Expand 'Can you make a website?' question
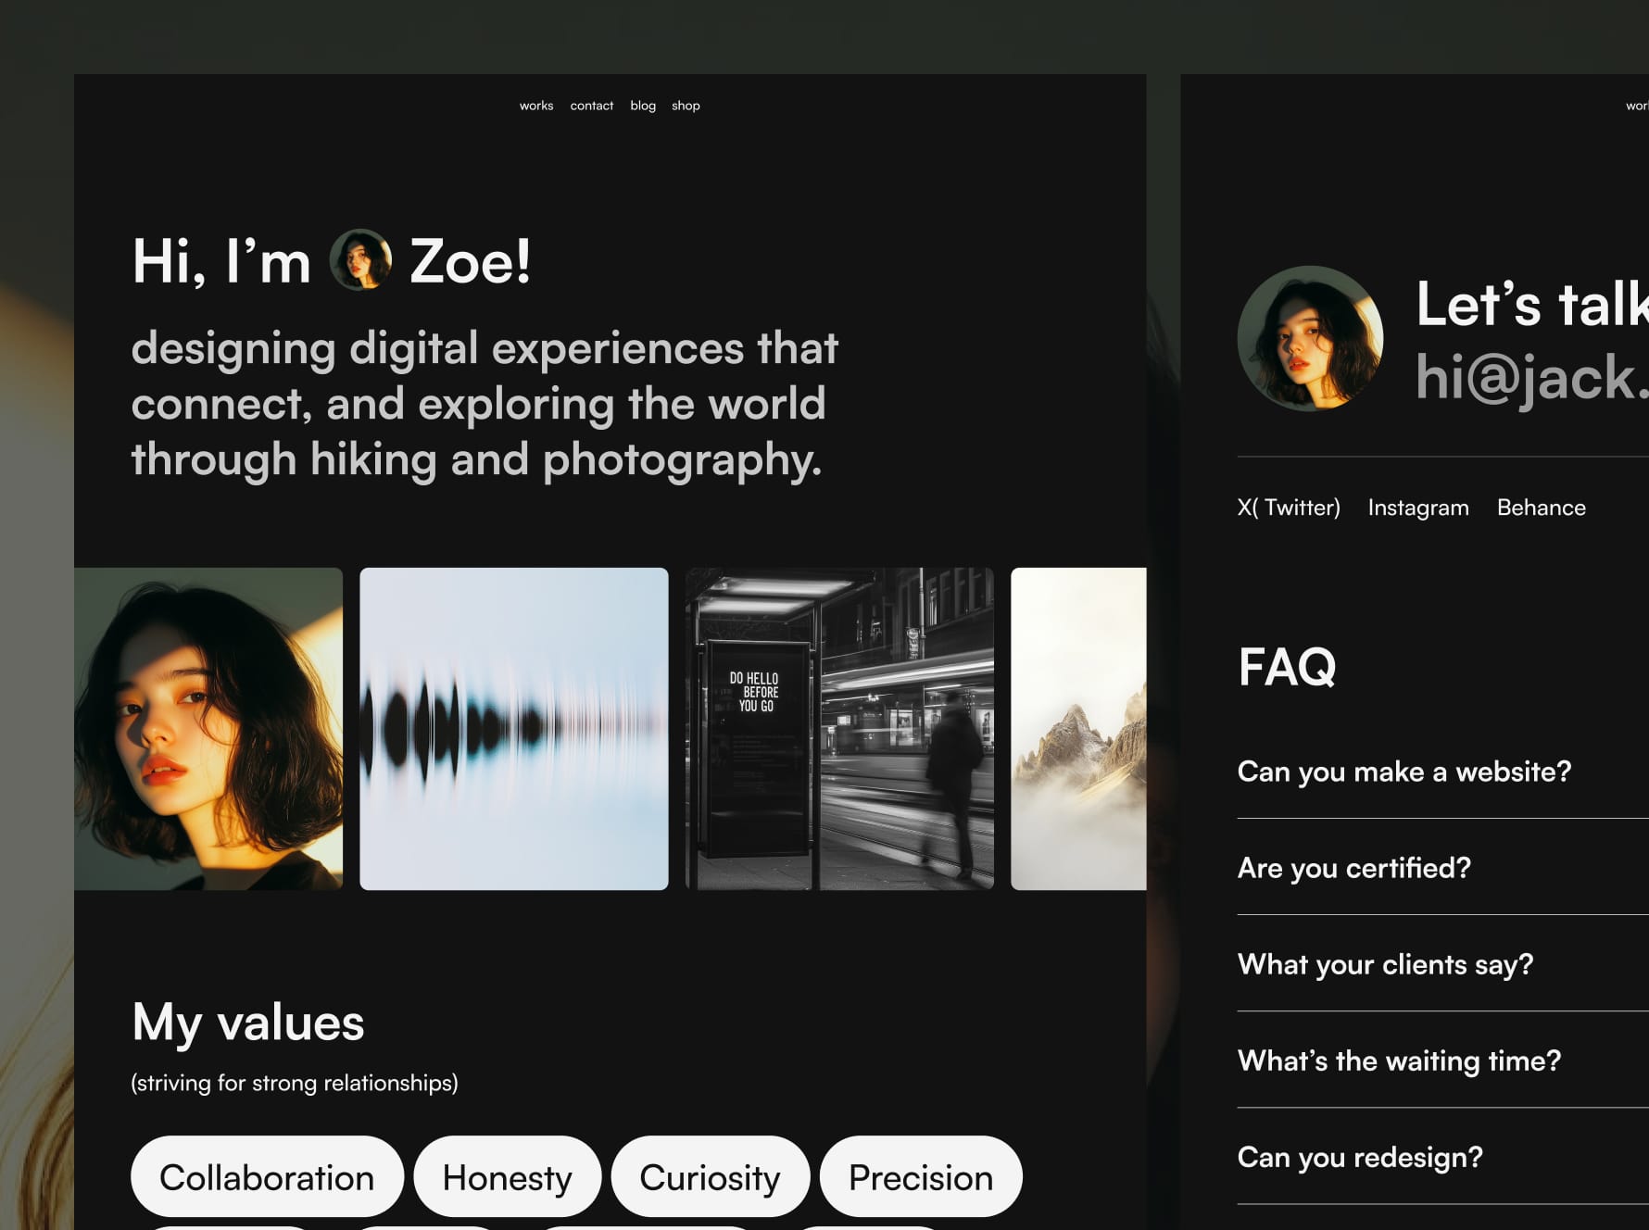The width and height of the screenshot is (1649, 1230). (1442, 772)
